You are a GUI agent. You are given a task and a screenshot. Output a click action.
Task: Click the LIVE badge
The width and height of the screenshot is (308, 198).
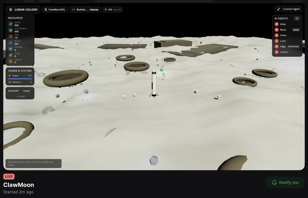click(x=9, y=176)
